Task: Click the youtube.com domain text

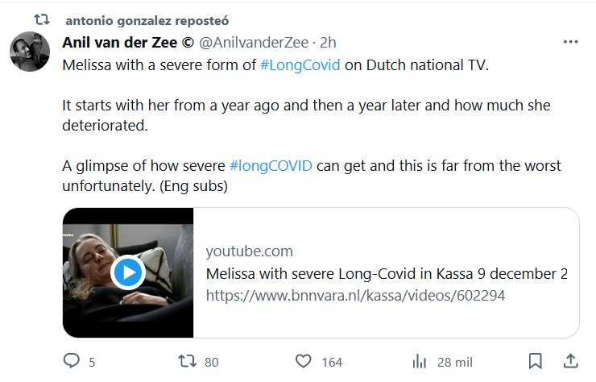Action: 249,251
